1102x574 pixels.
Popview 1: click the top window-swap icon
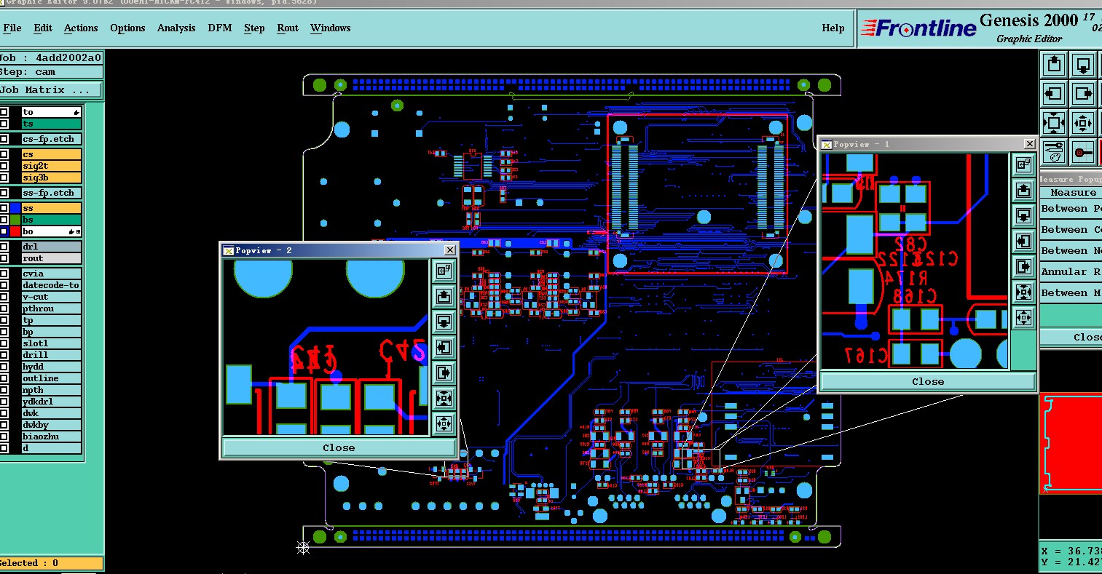click(x=1023, y=165)
